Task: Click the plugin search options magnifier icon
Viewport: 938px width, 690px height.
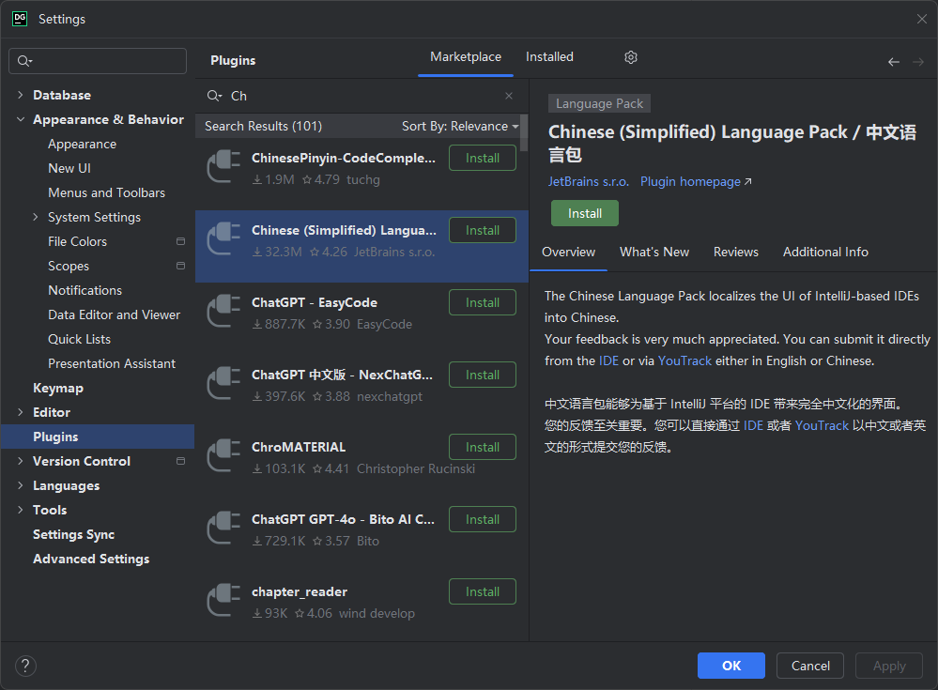Action: (x=214, y=96)
